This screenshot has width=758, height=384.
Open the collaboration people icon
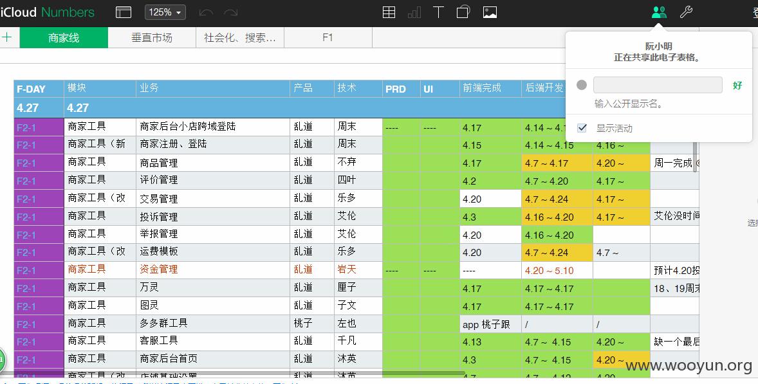(659, 13)
